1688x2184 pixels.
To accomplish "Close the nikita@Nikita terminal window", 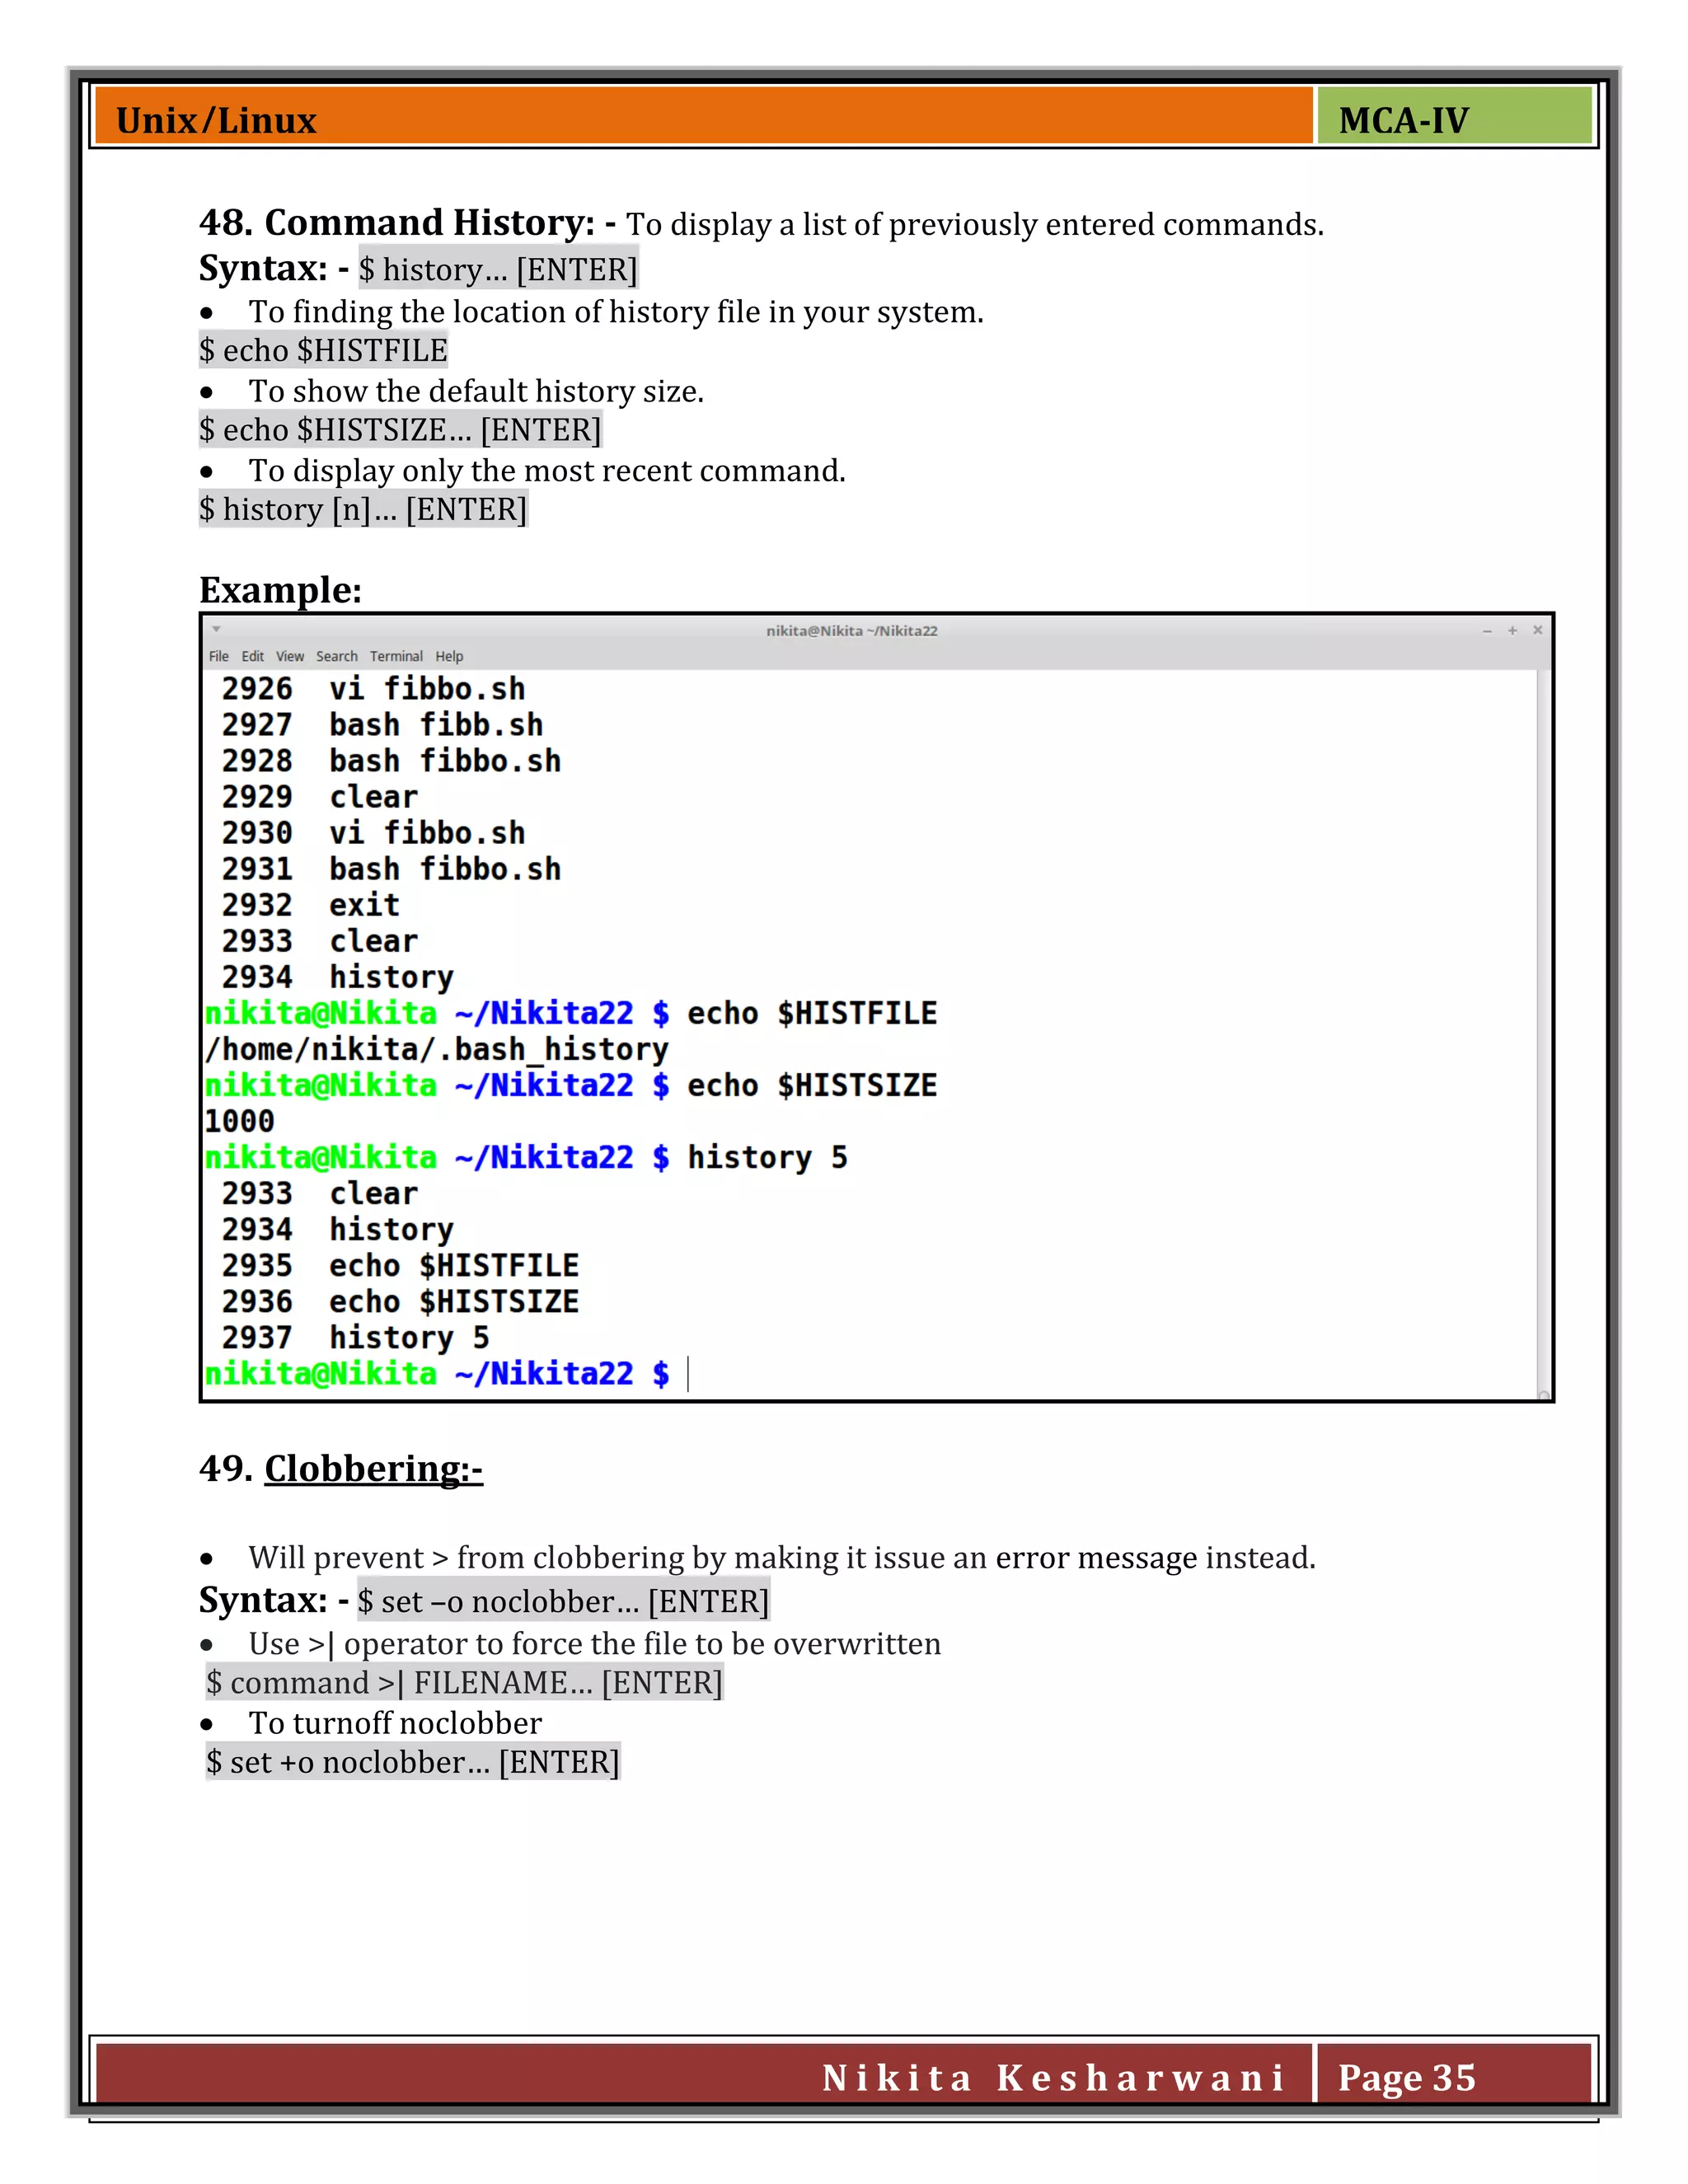I will coord(1538,630).
